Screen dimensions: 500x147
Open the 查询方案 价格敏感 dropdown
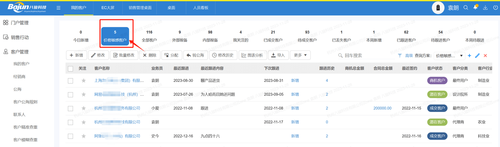449,56
